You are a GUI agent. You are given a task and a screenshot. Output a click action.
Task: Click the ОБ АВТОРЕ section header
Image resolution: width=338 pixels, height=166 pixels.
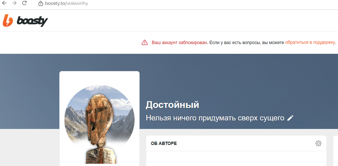[164, 143]
